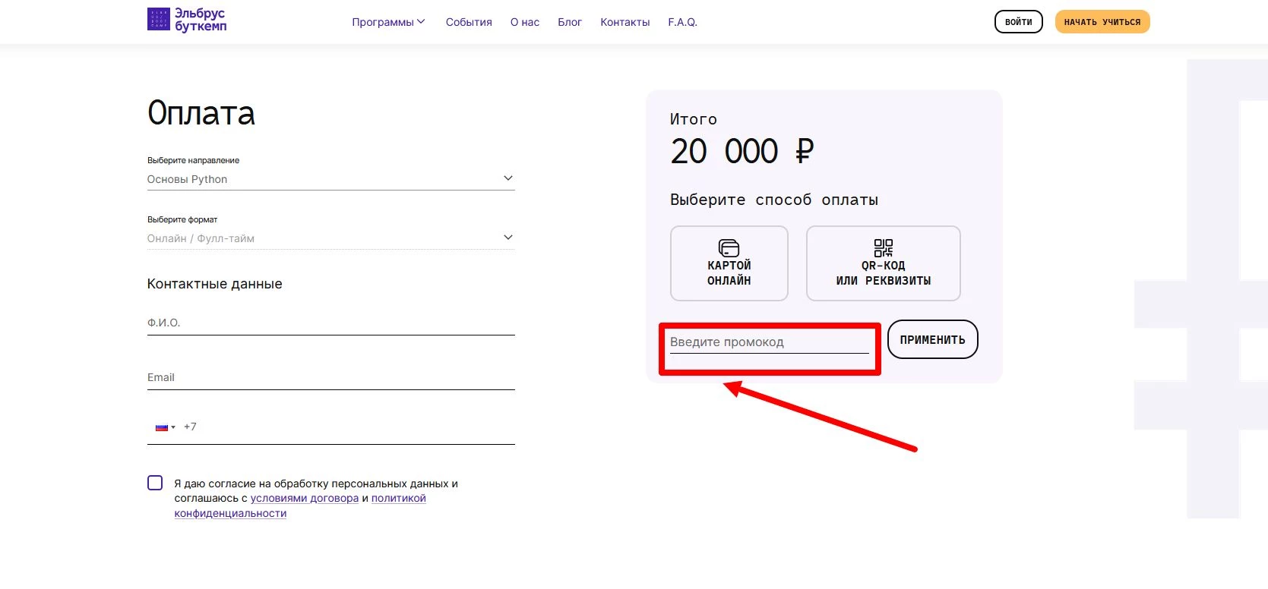Focus the Введите промокод field

768,342
